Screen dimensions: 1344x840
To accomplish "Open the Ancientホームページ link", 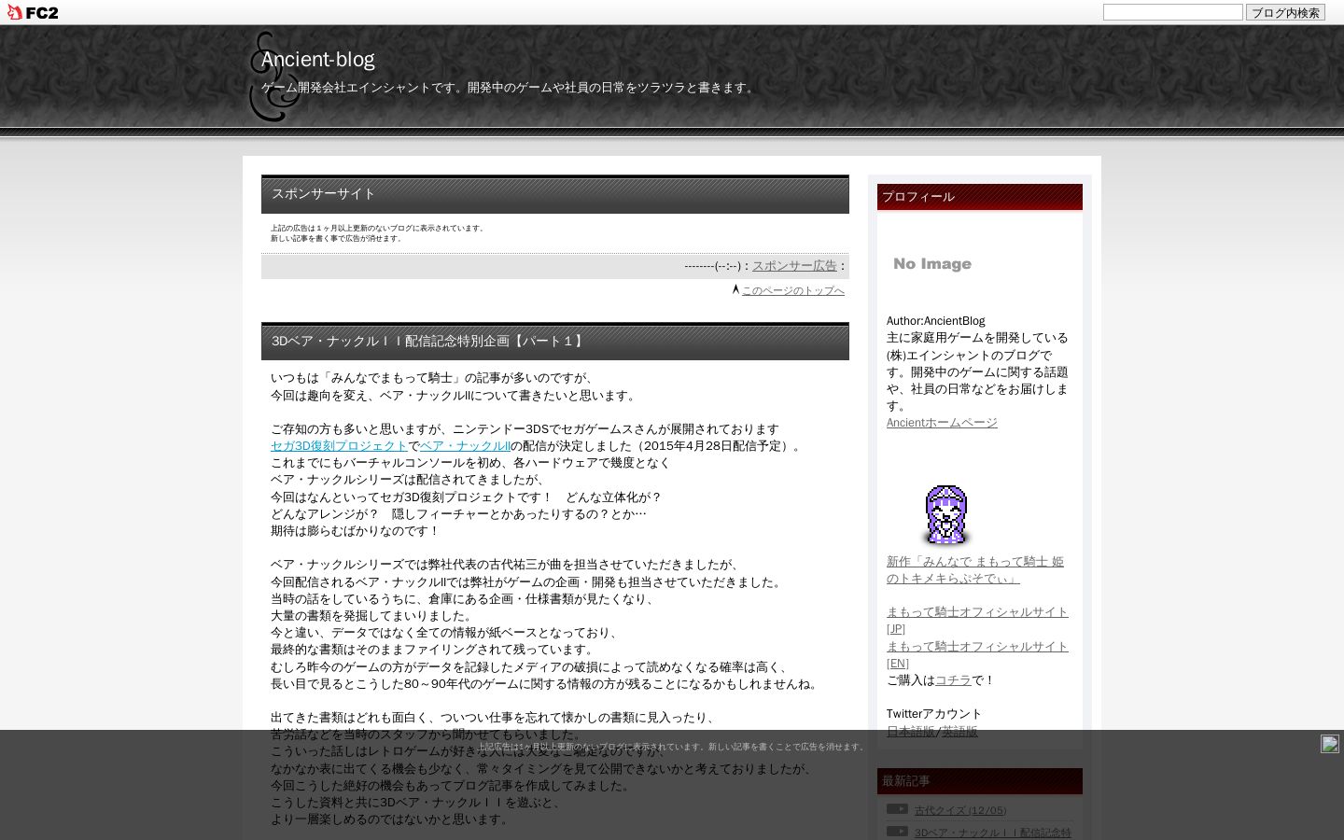I will tap(942, 423).
